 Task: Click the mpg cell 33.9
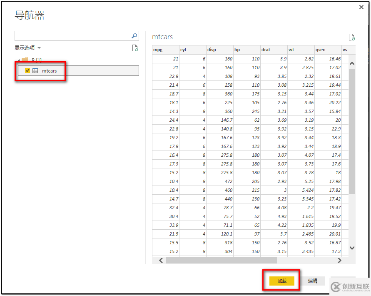pyautogui.click(x=166, y=226)
